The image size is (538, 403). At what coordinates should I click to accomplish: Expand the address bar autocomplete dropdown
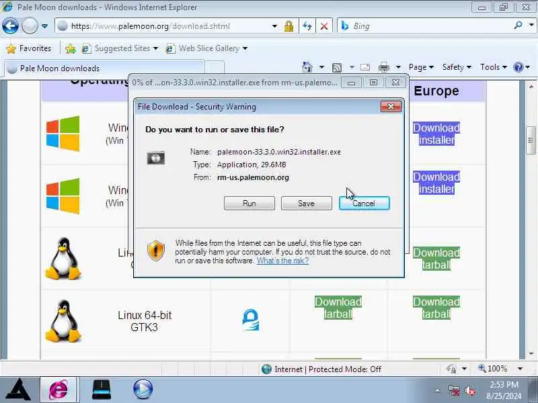tap(274, 26)
